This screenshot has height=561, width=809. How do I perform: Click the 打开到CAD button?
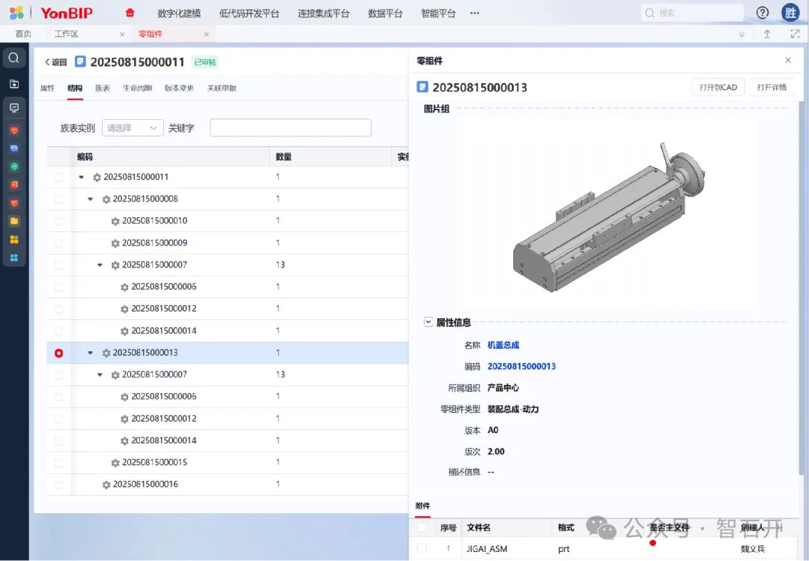point(718,88)
